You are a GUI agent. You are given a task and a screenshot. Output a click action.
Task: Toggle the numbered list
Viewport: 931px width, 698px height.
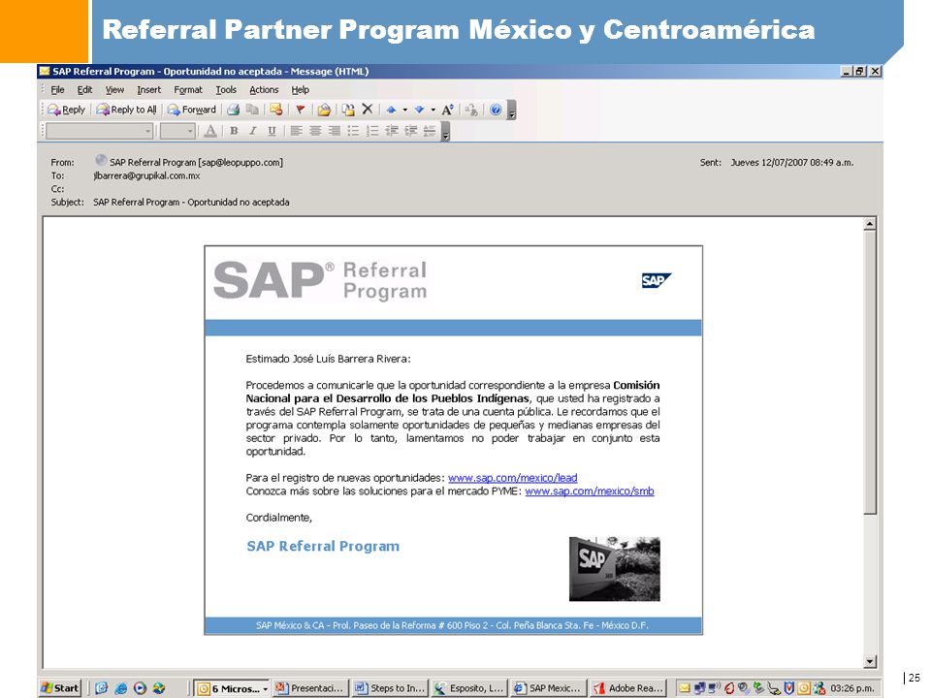372,131
